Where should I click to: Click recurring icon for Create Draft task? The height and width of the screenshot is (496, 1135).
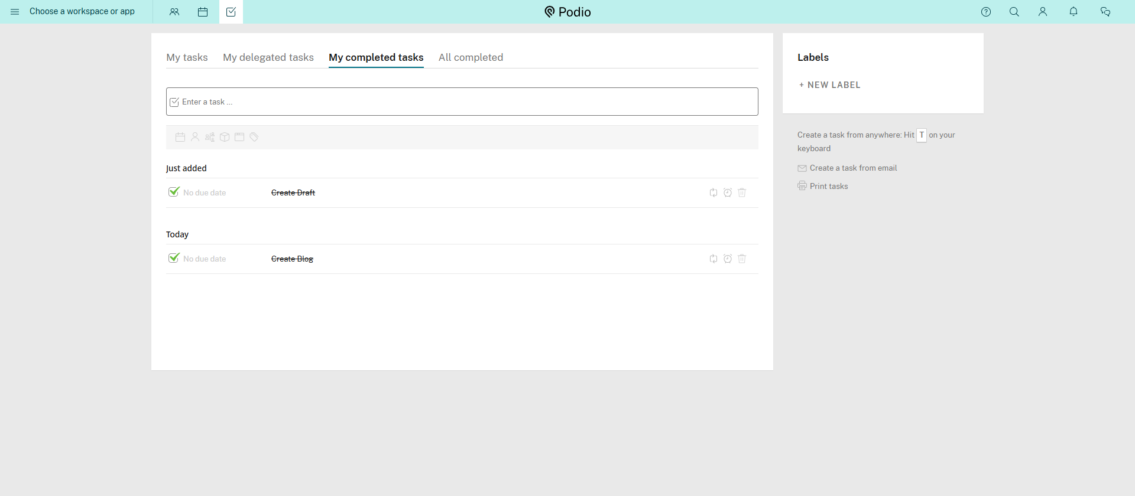pyautogui.click(x=714, y=192)
